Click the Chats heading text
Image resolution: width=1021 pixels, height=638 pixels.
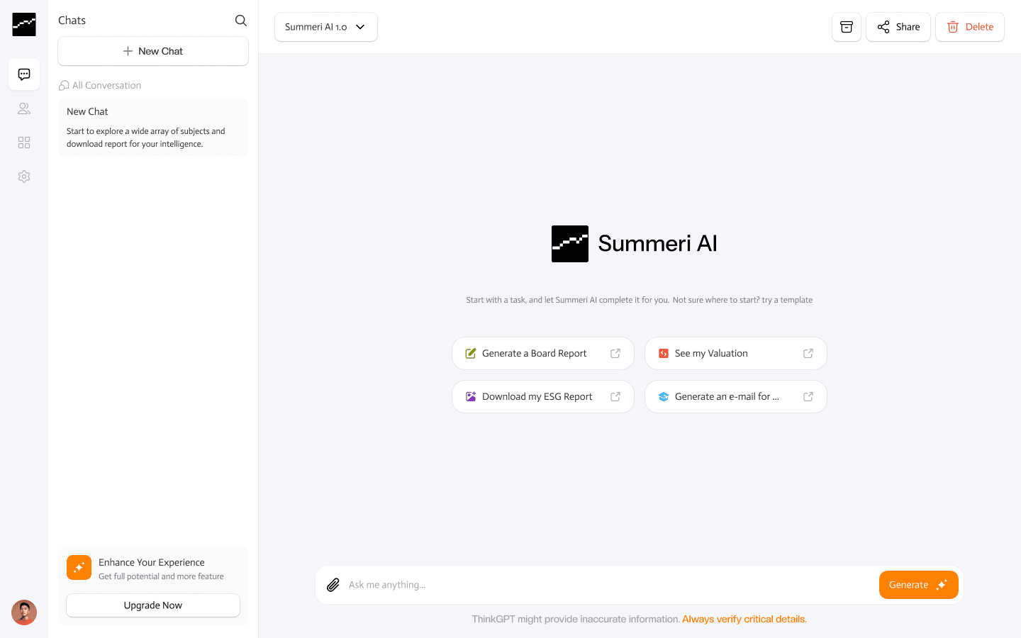(72, 21)
